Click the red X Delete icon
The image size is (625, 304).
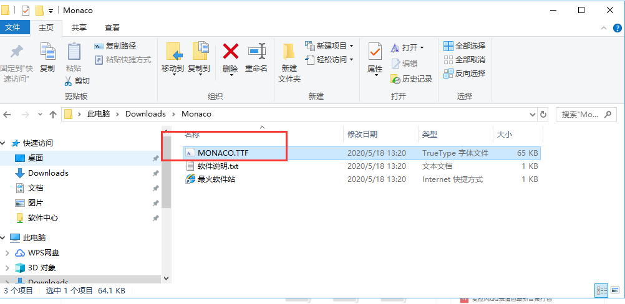point(230,51)
